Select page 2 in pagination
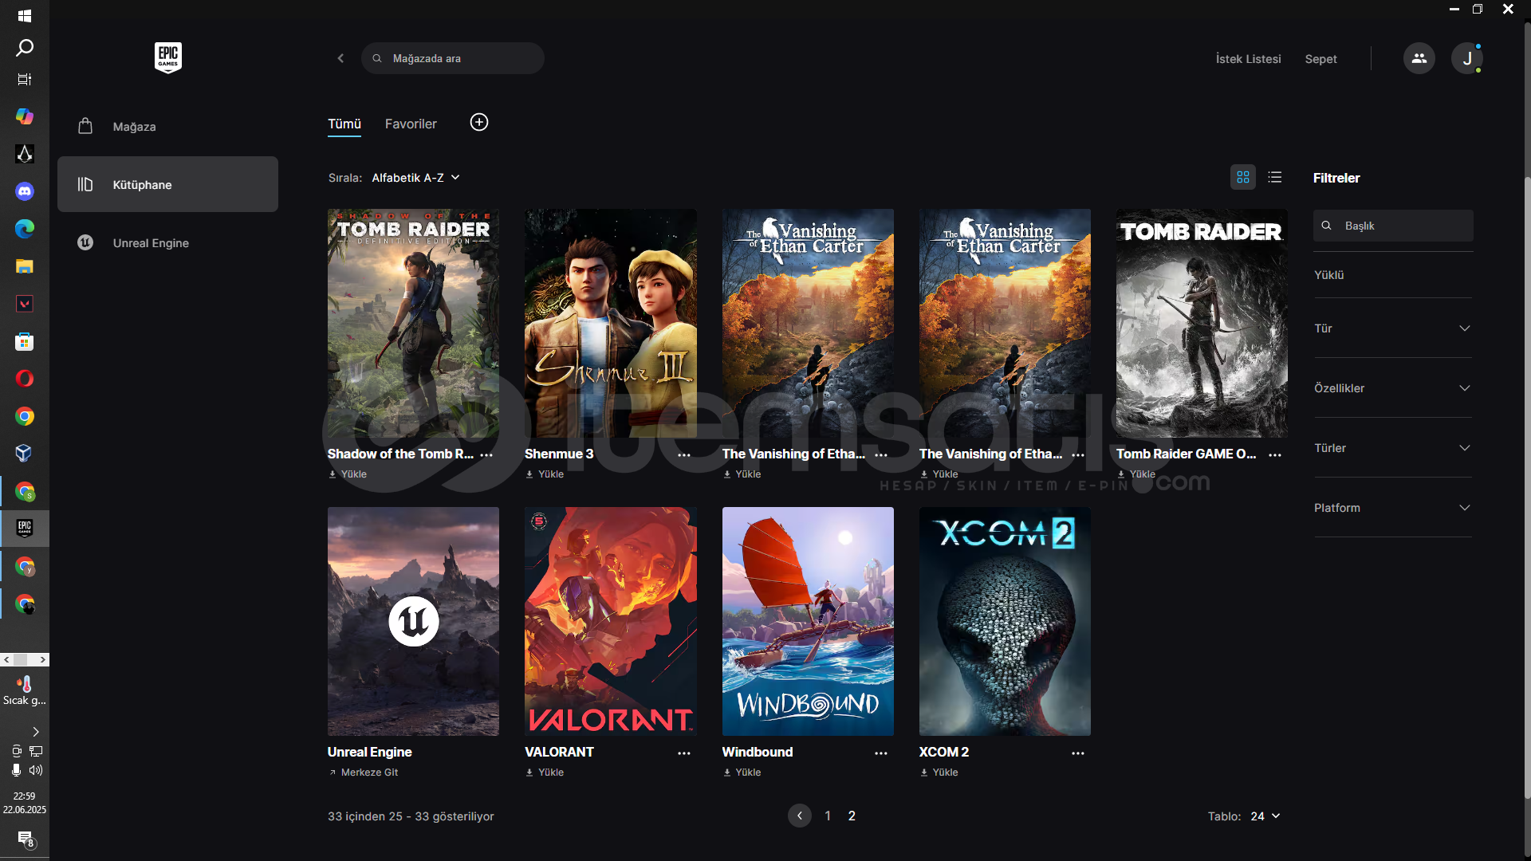Screen dimensions: 1531x861 852,816
